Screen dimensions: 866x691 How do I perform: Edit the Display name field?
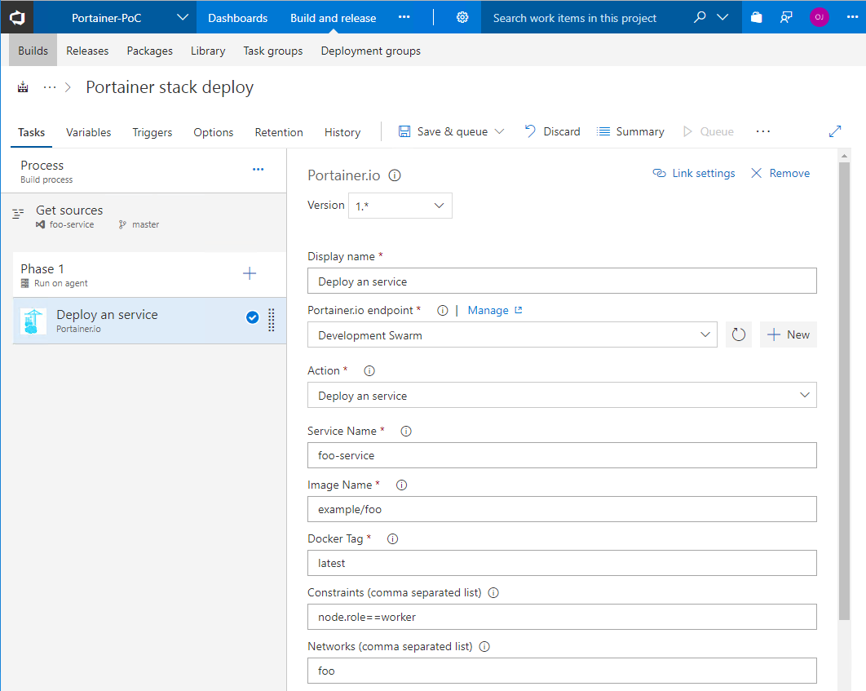pos(562,281)
